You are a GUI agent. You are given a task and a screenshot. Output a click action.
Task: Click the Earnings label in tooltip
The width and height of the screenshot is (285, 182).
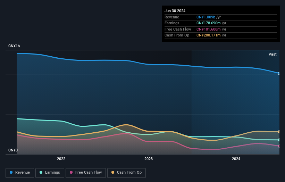172,23
